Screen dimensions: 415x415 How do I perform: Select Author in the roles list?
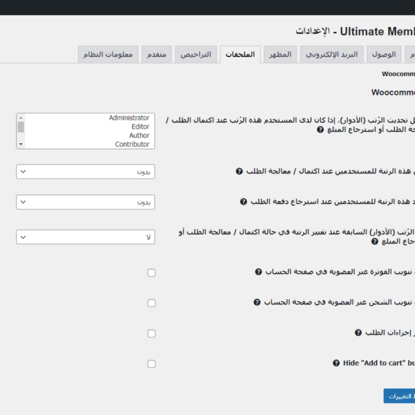pos(139,136)
